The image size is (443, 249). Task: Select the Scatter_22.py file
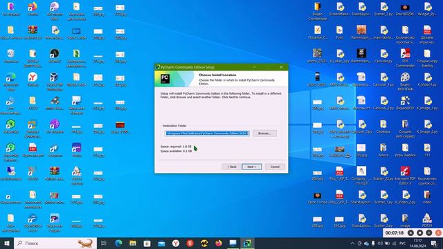tap(383, 174)
